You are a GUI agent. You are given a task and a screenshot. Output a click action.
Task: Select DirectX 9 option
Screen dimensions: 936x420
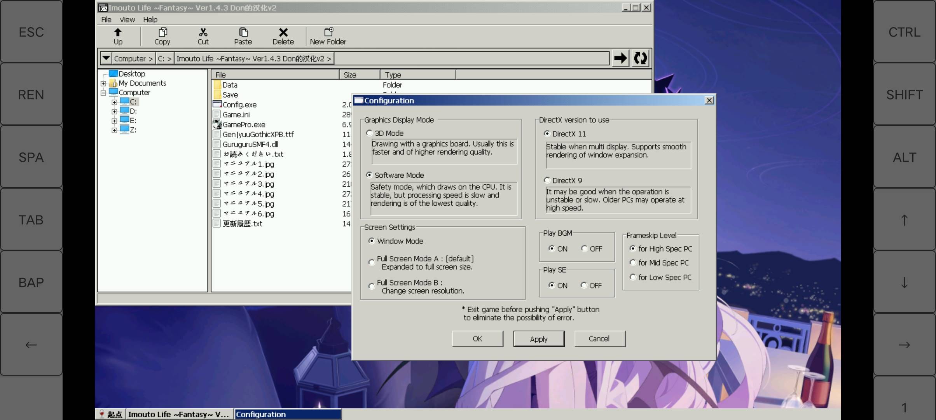click(x=546, y=180)
